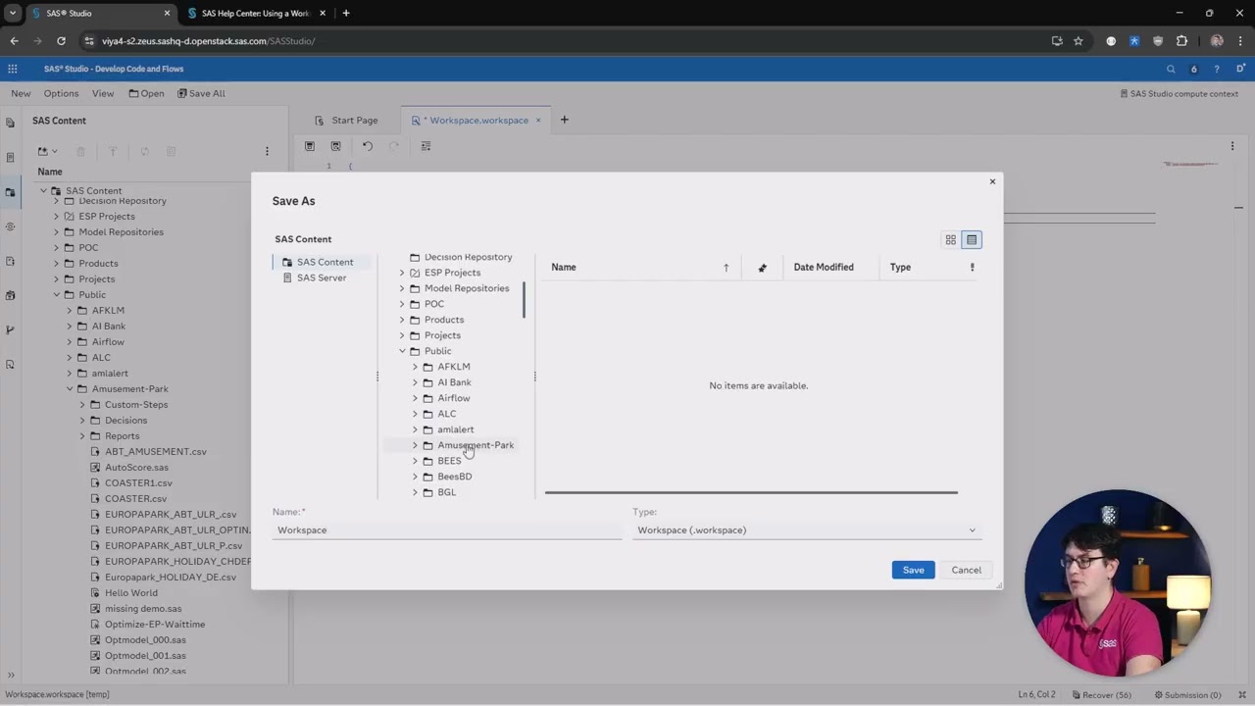Open the View menu
1255x706 pixels.
103,93
